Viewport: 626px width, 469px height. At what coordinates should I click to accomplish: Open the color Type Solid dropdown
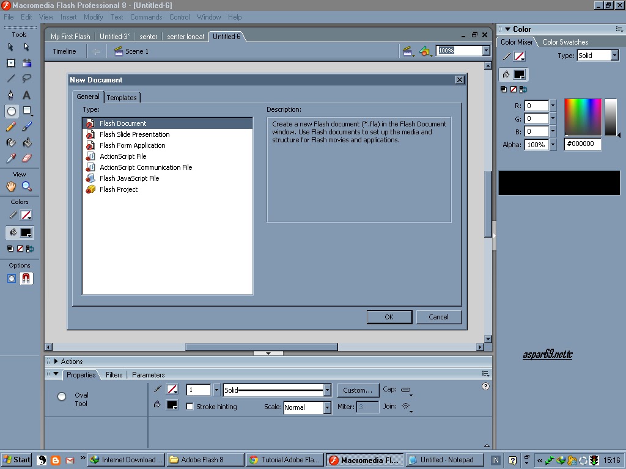coord(614,56)
